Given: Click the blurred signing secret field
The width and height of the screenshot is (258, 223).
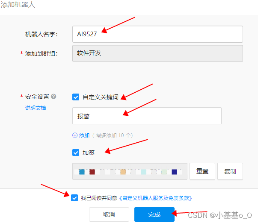Looking at the screenshot, I should pos(130,171).
